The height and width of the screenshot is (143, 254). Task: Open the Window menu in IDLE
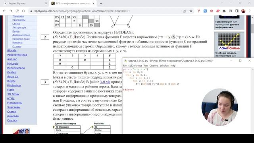(164, 66)
